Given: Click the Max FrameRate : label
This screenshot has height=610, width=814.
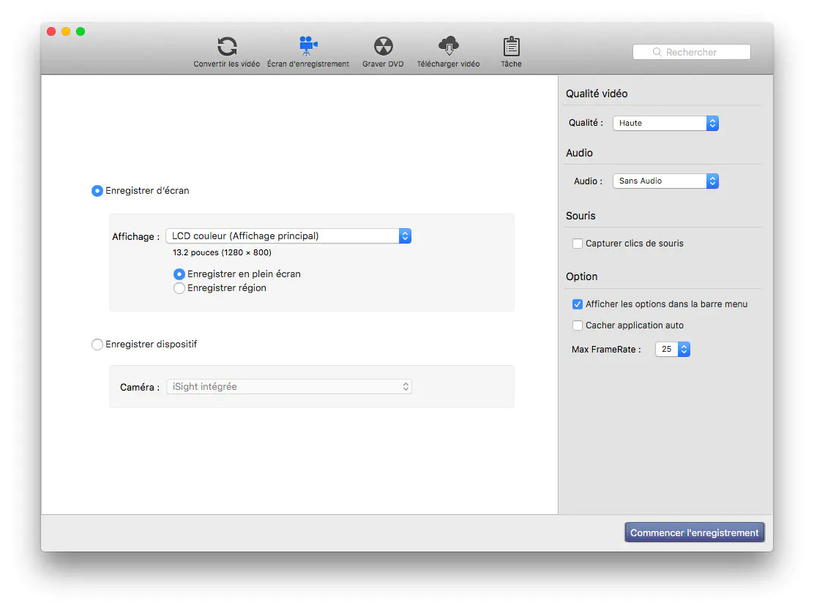Looking at the screenshot, I should point(606,350).
